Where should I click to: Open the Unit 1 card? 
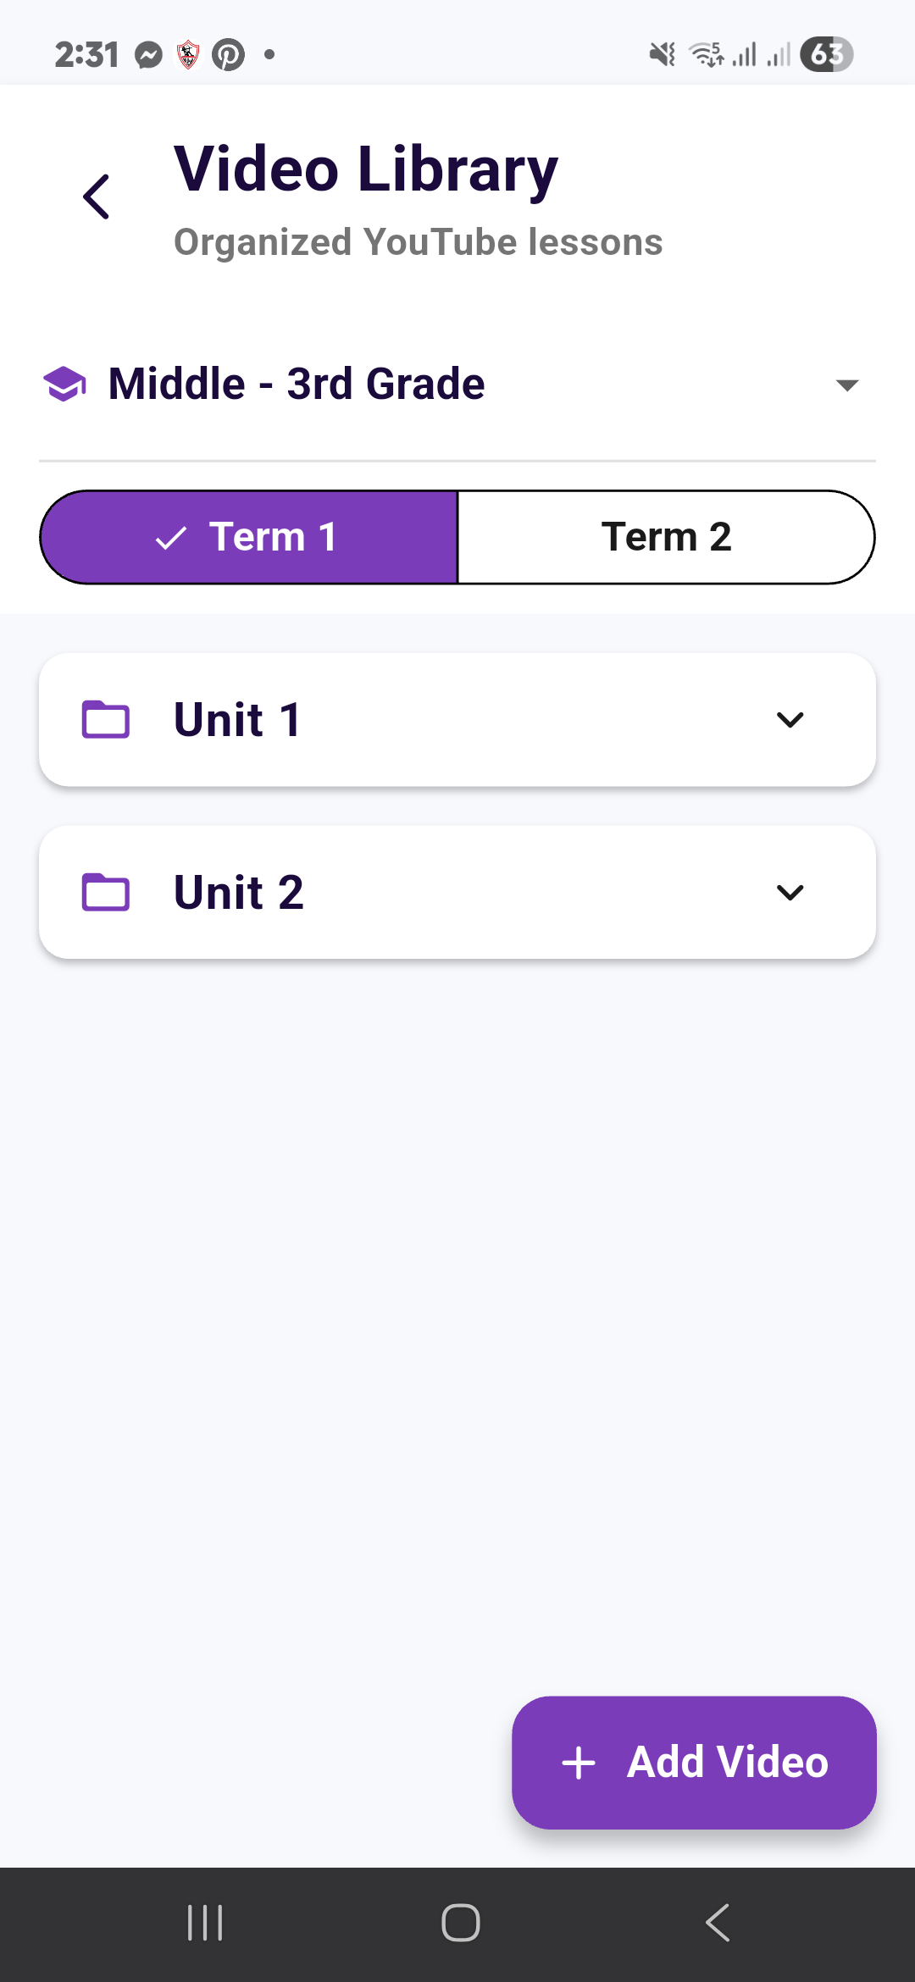[x=457, y=719]
